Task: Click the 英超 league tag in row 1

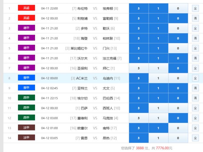Action: click(x=26, y=8)
